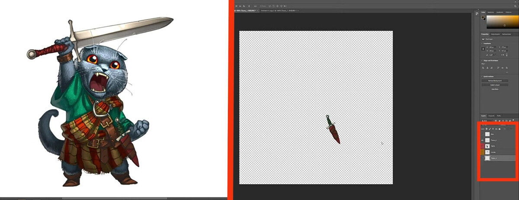Click the width (W) field in Transform
This screenshot has width=519, height=200.
tap(493, 47)
